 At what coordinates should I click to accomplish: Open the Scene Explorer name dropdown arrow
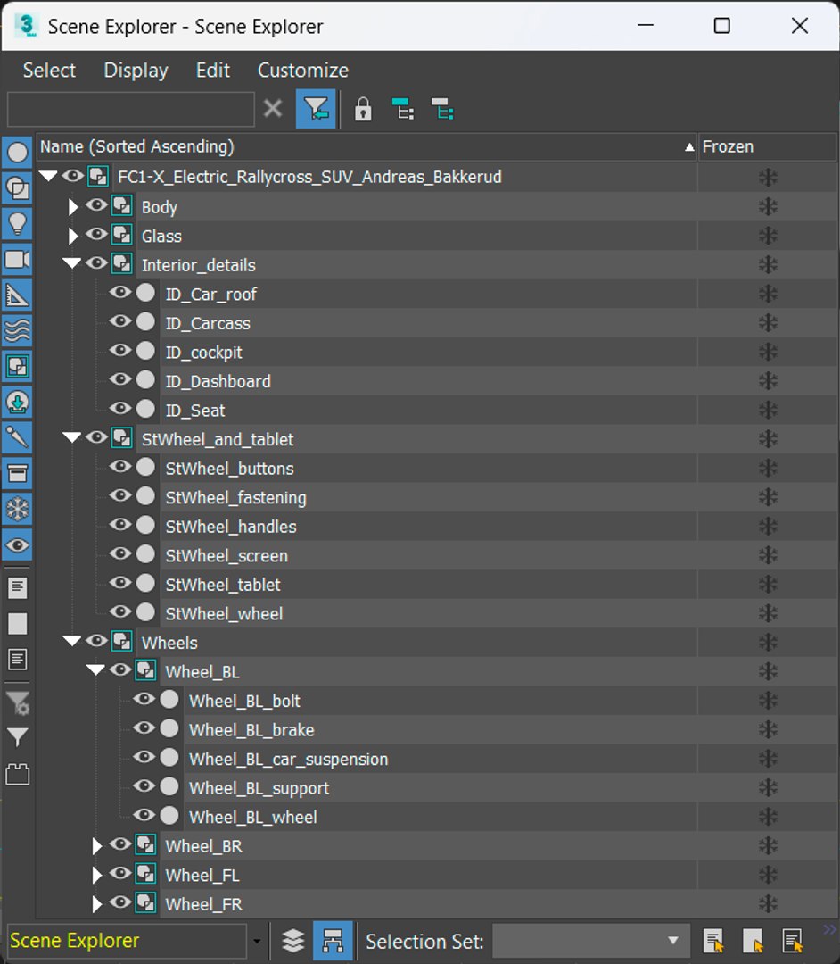pos(257,942)
